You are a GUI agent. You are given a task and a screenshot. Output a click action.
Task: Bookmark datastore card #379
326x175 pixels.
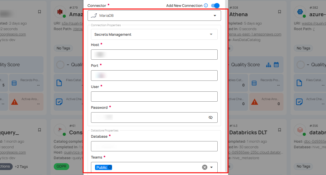[39, 12]
